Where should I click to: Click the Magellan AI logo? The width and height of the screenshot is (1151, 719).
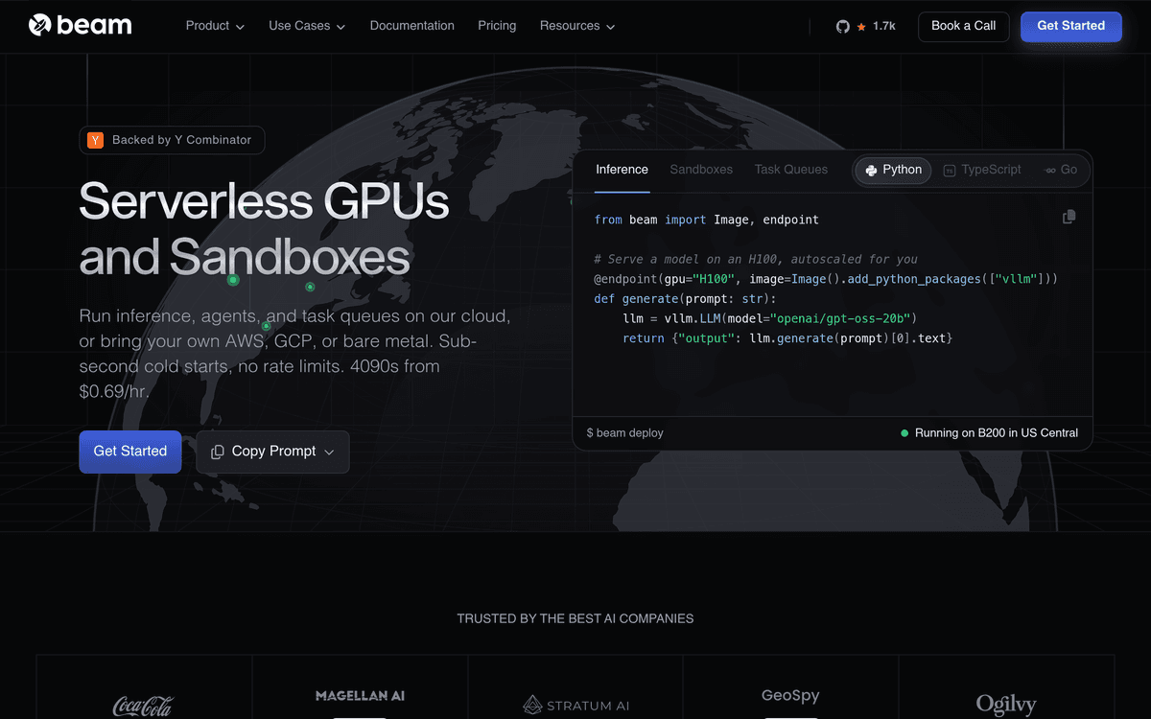360,696
